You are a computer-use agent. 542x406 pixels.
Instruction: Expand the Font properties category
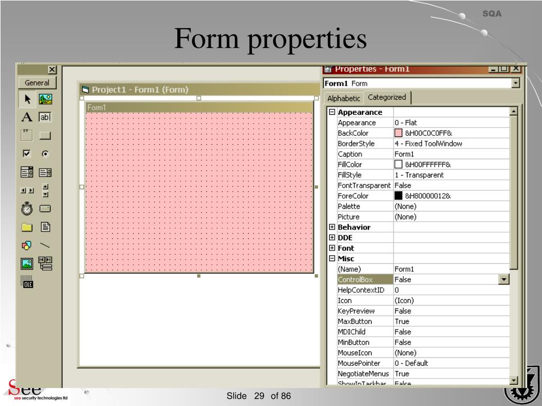coord(332,248)
